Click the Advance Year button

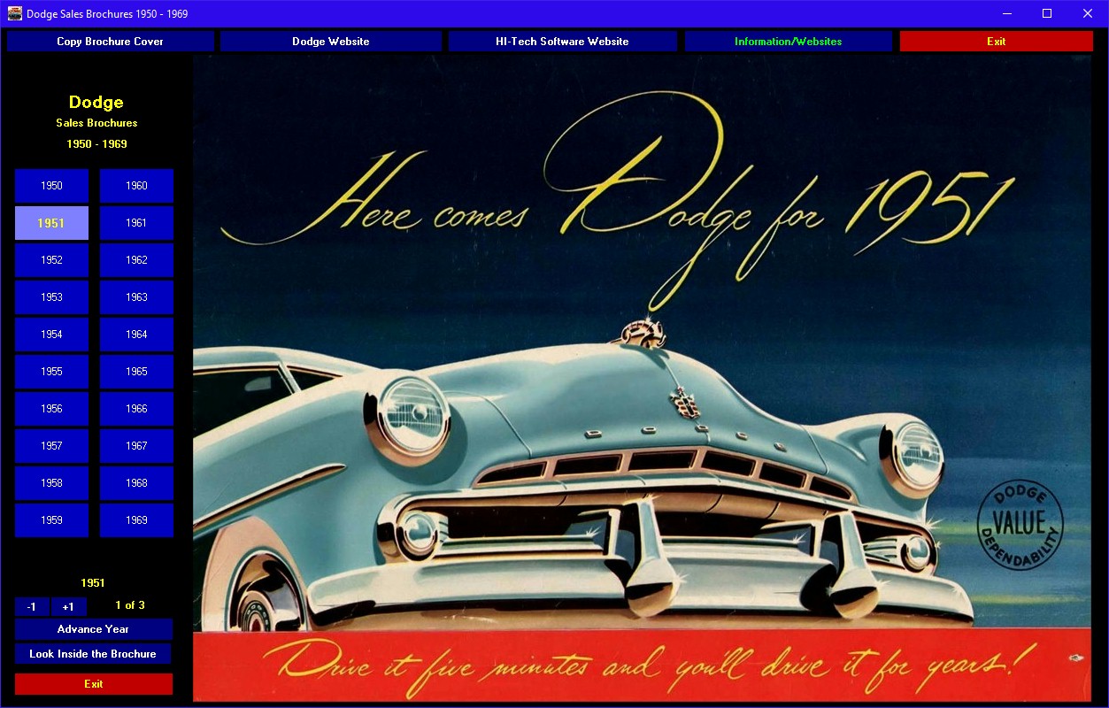93,629
